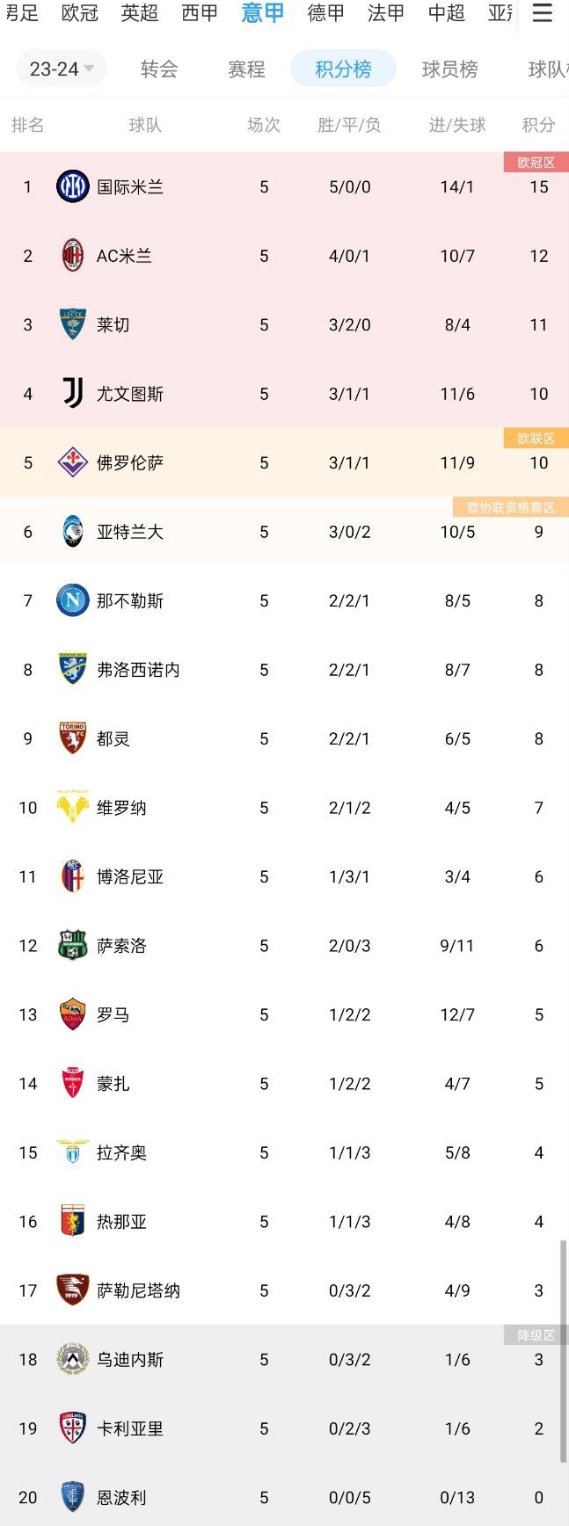
Task: Tap the Napoli (那不勒斯) logo
Action: click(73, 600)
